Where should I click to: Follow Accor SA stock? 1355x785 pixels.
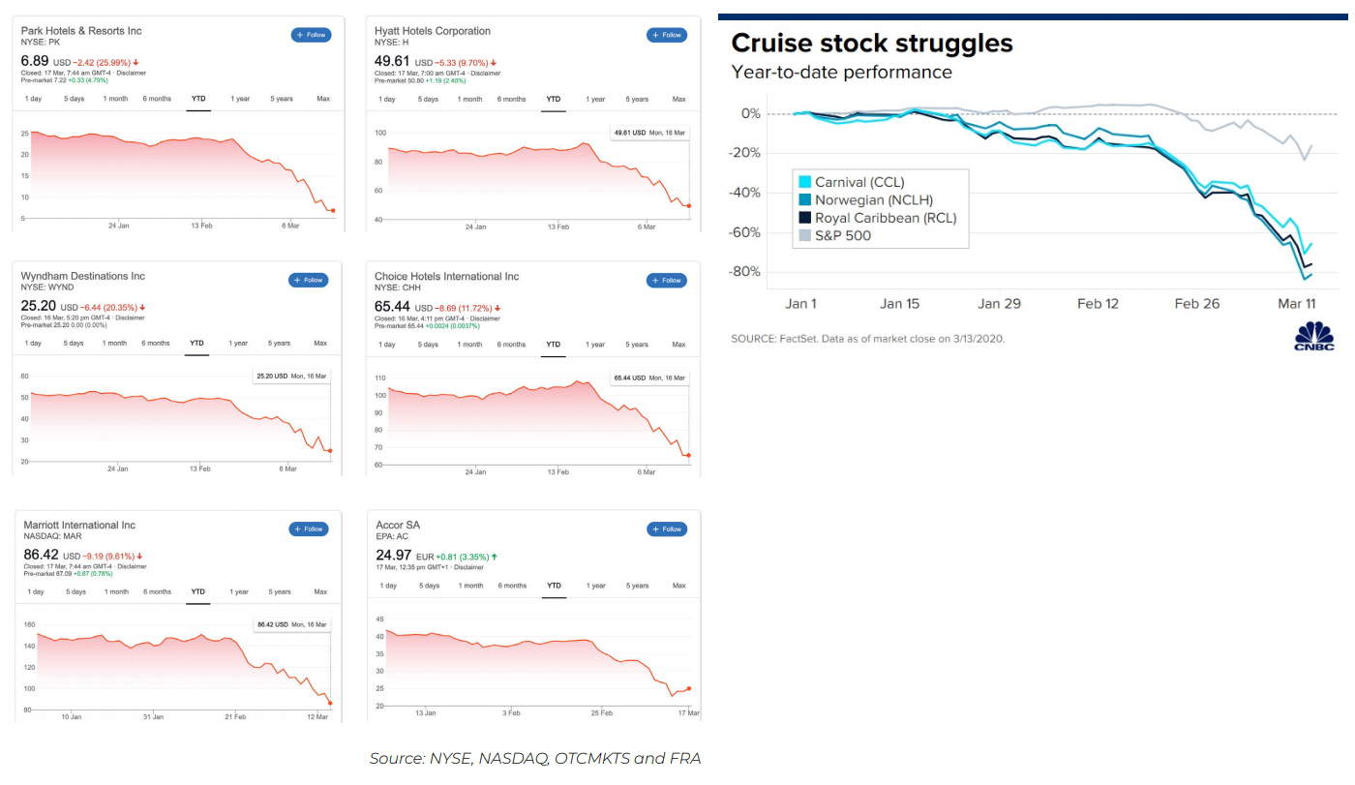[x=666, y=528]
